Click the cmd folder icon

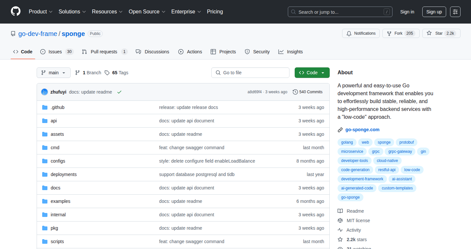45,148
